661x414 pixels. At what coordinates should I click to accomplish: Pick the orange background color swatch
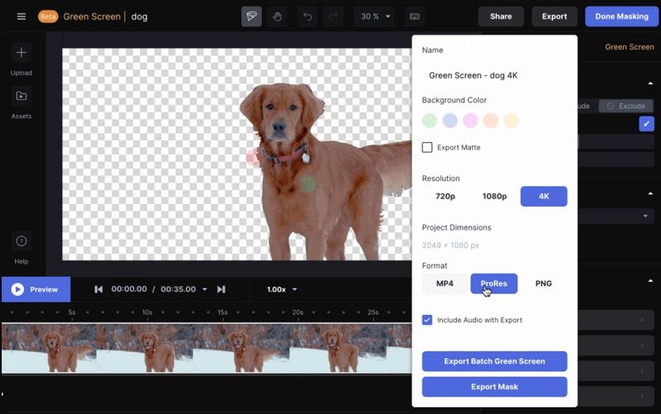491,121
